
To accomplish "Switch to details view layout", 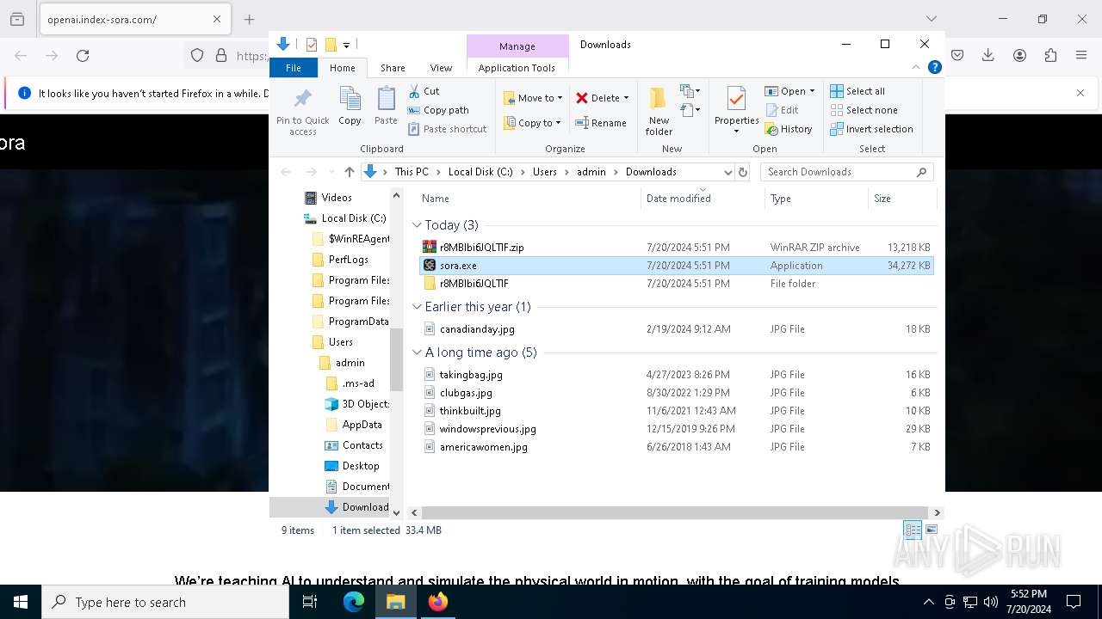I will click(913, 530).
